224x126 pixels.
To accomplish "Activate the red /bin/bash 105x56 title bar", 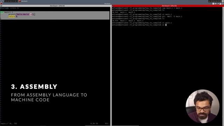I will (x=168, y=6).
